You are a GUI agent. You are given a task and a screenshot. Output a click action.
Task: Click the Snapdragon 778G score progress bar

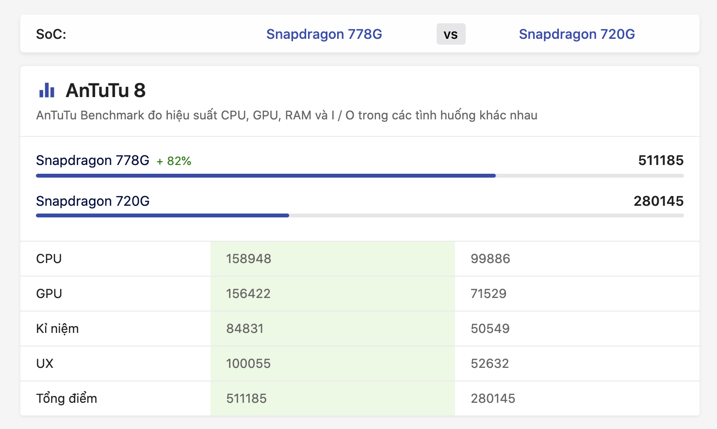click(266, 176)
